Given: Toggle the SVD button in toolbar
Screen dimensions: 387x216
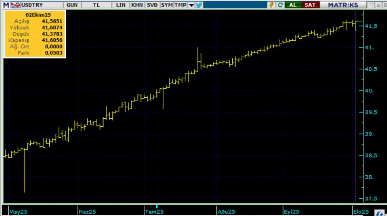Looking at the screenshot, I should [x=152, y=5].
